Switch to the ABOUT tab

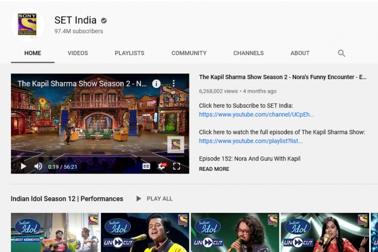point(300,53)
